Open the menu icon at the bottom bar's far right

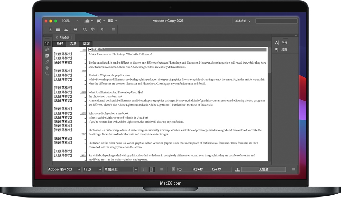tap(293, 169)
